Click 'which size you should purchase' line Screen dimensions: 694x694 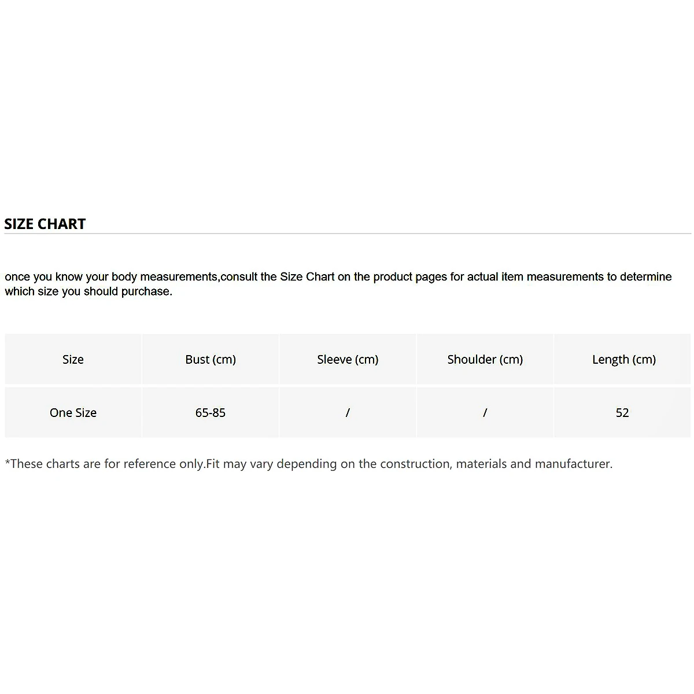pos(88,291)
